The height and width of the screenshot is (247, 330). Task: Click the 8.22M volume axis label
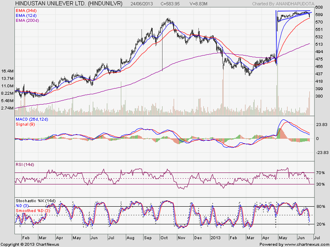(x=7, y=93)
